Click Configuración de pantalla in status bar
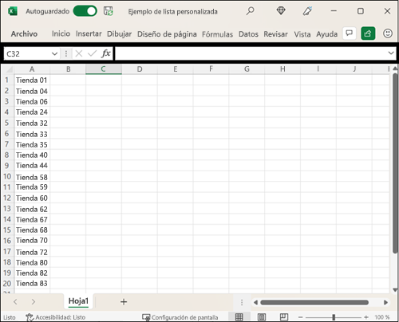This screenshot has width=399, height=322. click(x=180, y=317)
